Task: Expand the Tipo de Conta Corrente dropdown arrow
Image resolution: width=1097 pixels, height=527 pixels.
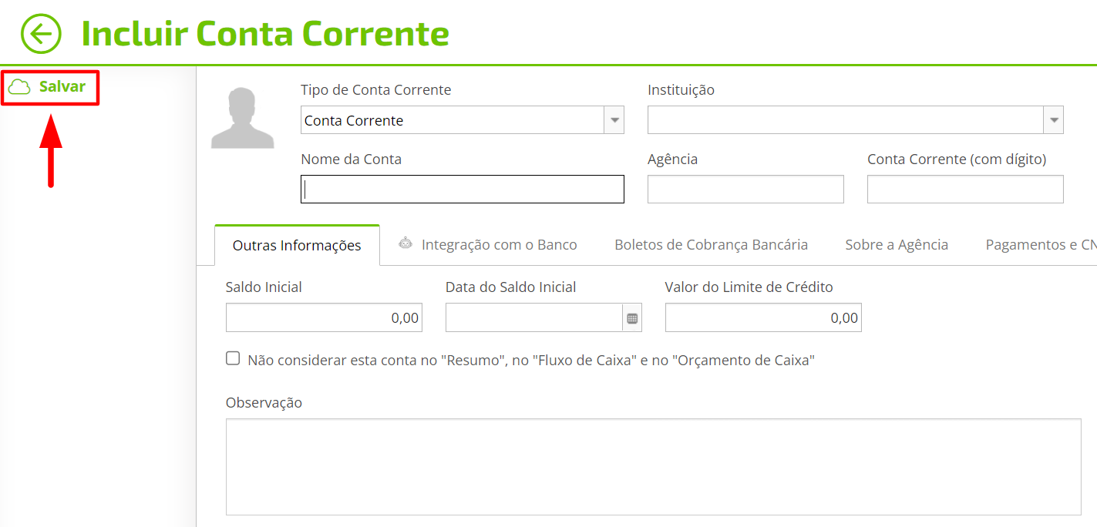Action: click(614, 120)
